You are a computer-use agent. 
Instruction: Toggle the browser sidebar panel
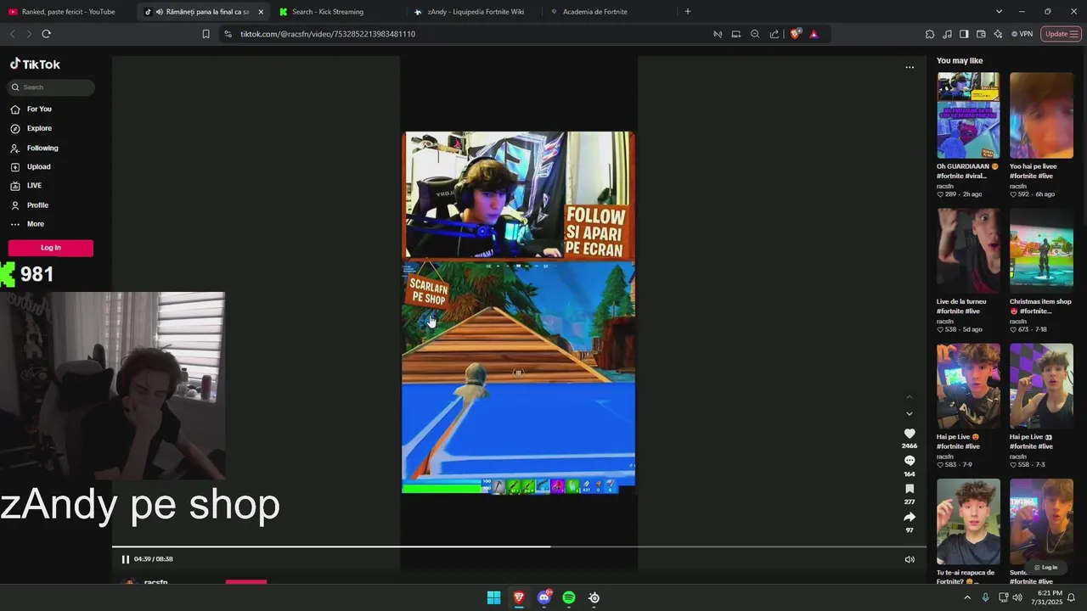(964, 34)
